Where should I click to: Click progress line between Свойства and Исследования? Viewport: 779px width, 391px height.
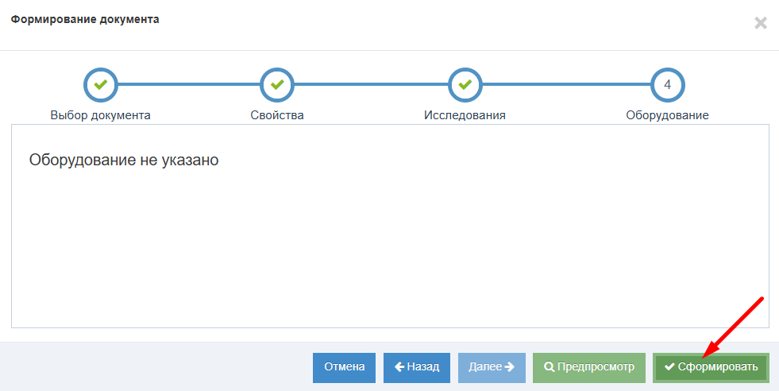pos(371,84)
